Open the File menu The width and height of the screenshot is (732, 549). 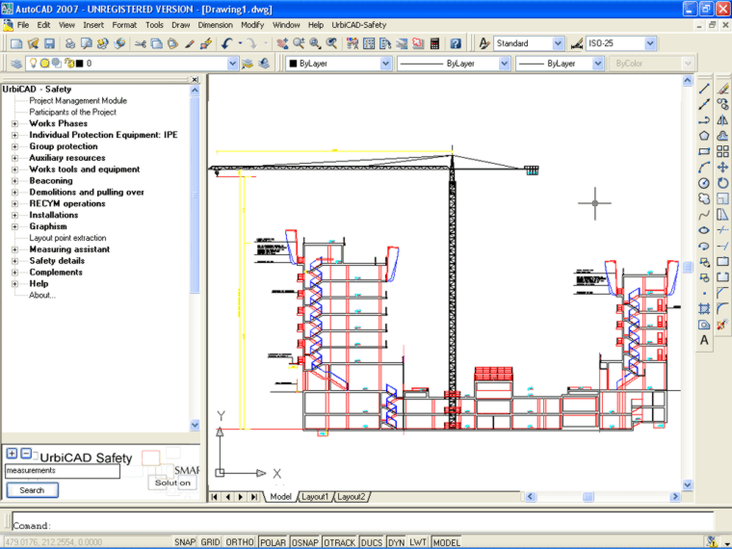pyautogui.click(x=23, y=25)
